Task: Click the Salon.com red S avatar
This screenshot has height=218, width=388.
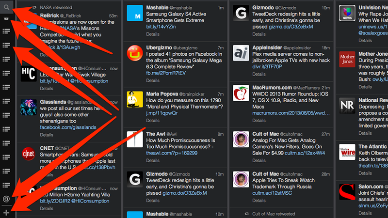Action: 347,192
